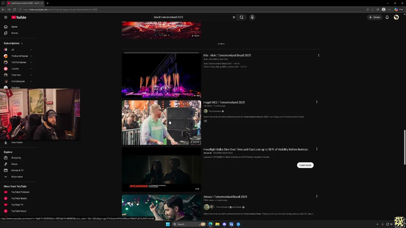Open Shorts in the sidebar
Viewport: 406px width, 228px height.
[18, 33]
